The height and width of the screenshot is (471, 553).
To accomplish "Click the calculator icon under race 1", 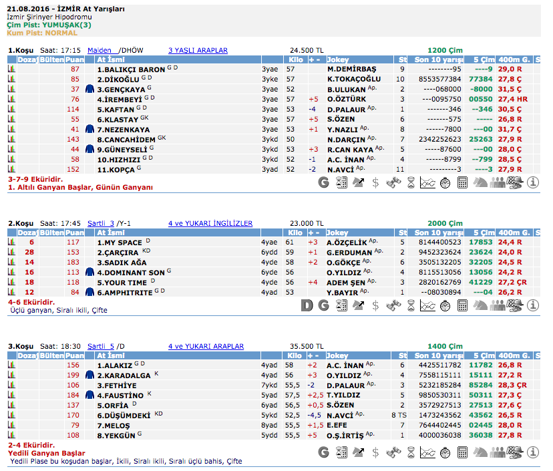I will click(462, 182).
